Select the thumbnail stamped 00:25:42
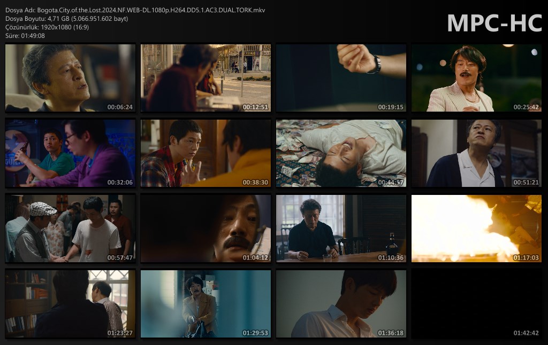Screen dimensions: 548x345 tap(476, 78)
